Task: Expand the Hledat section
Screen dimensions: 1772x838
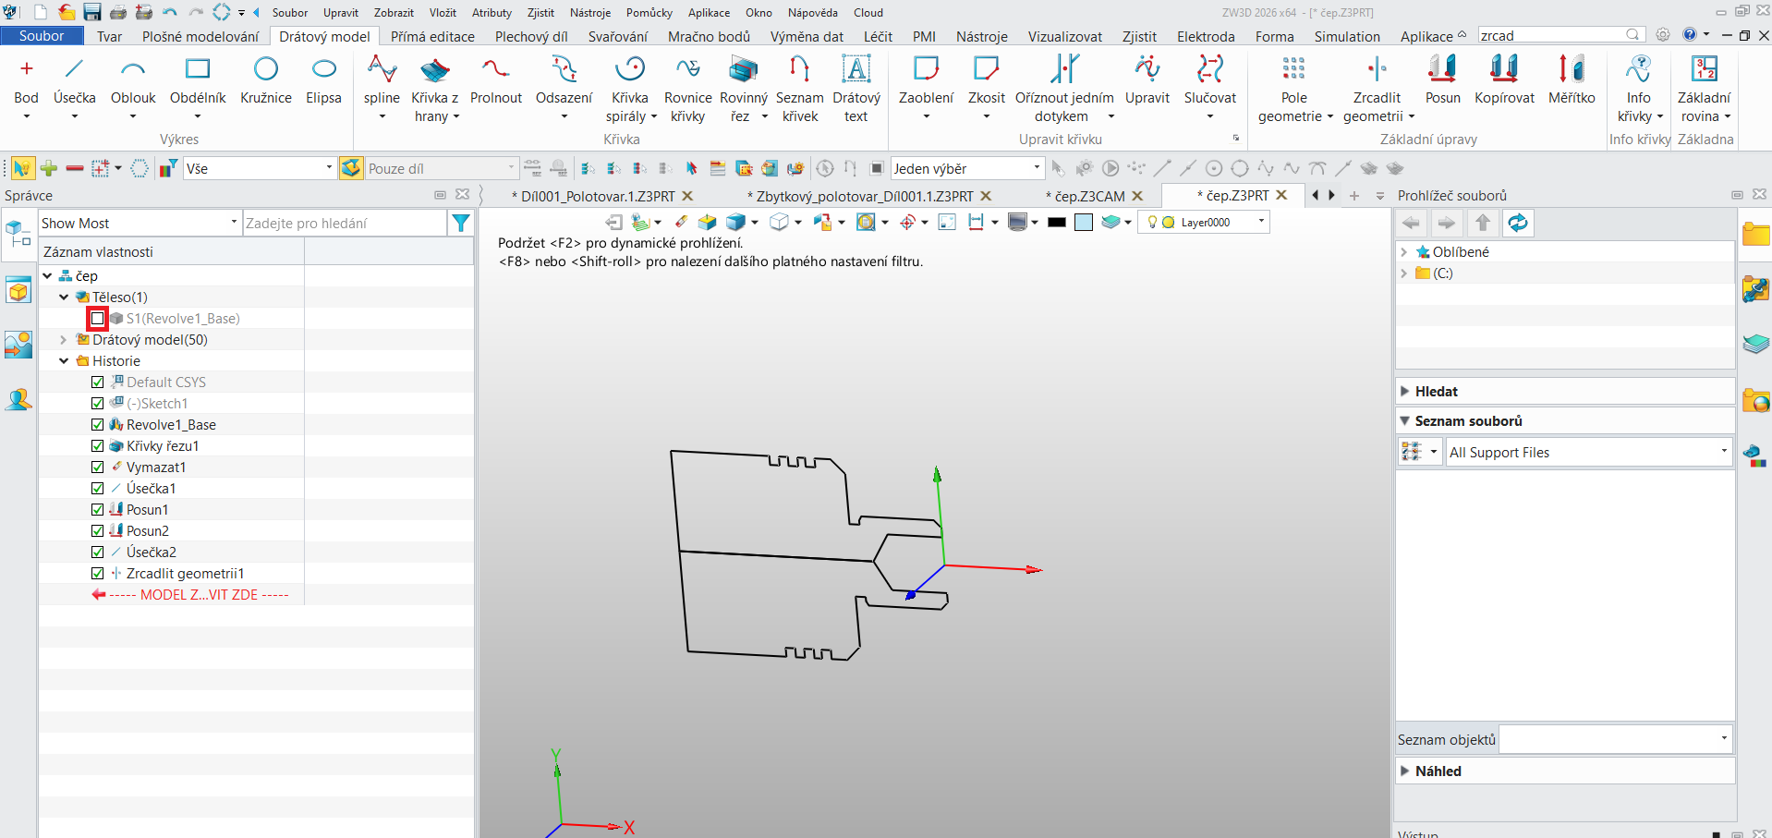Action: [1405, 391]
